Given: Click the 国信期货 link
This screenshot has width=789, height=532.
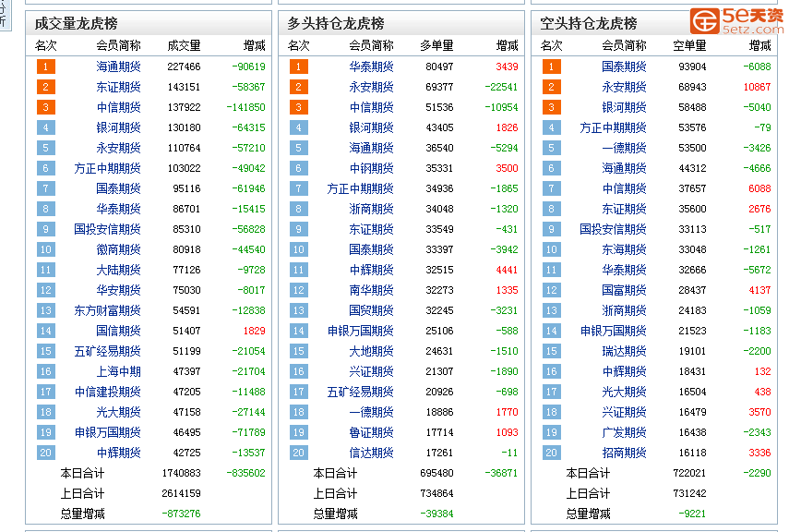Looking at the screenshot, I should pyautogui.click(x=118, y=331).
